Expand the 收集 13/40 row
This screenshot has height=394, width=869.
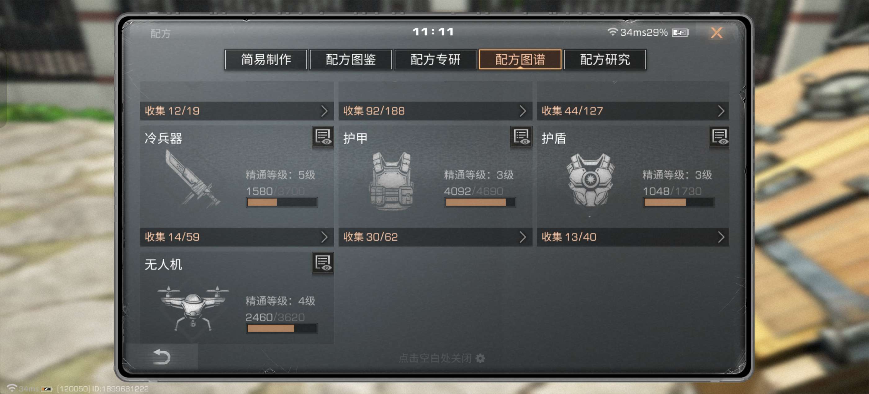point(633,237)
